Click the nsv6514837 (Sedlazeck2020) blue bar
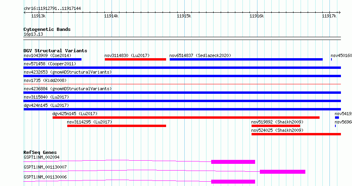 [x=246, y=59]
